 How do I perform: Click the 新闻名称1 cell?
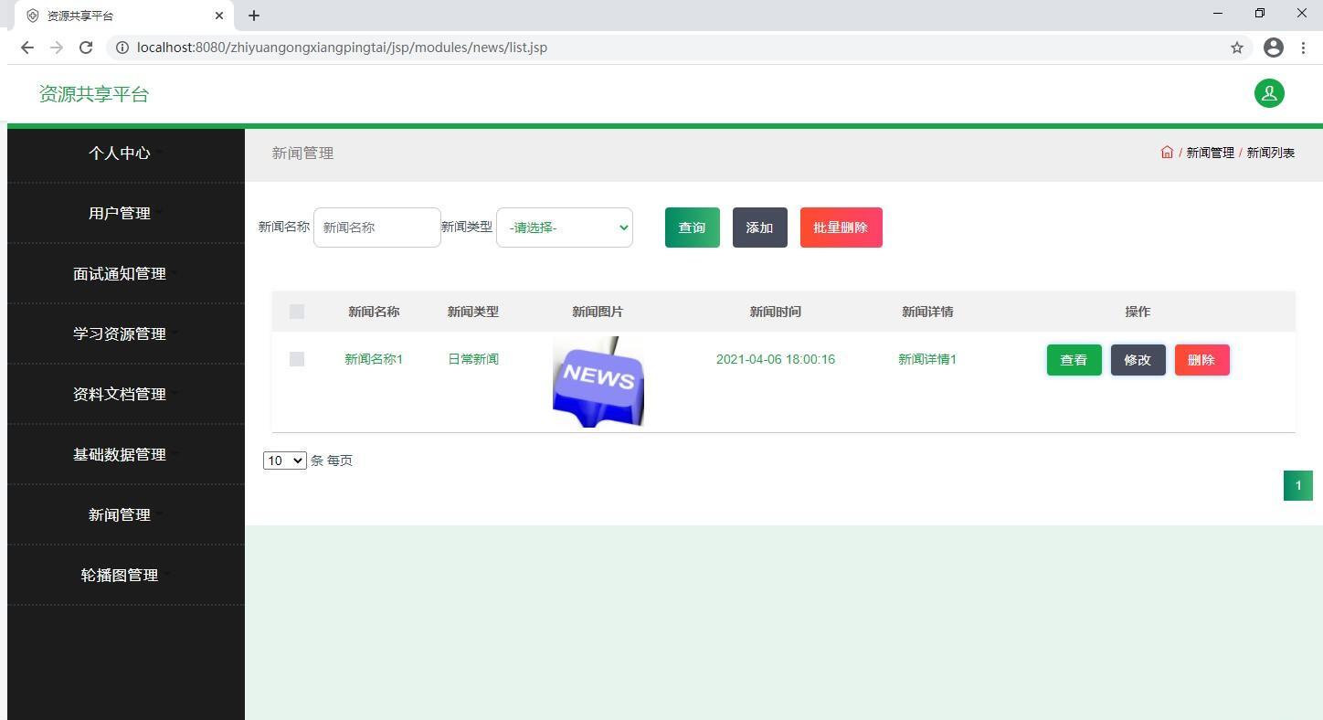[374, 359]
